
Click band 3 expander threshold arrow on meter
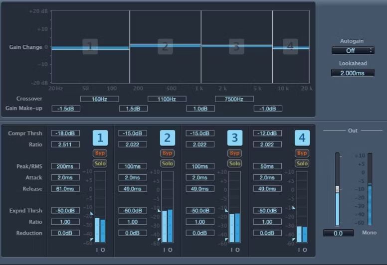226,240
